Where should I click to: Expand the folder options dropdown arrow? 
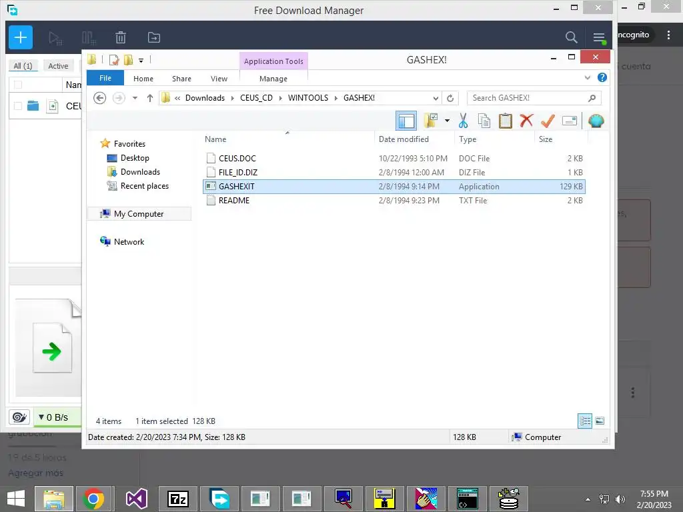click(x=448, y=121)
